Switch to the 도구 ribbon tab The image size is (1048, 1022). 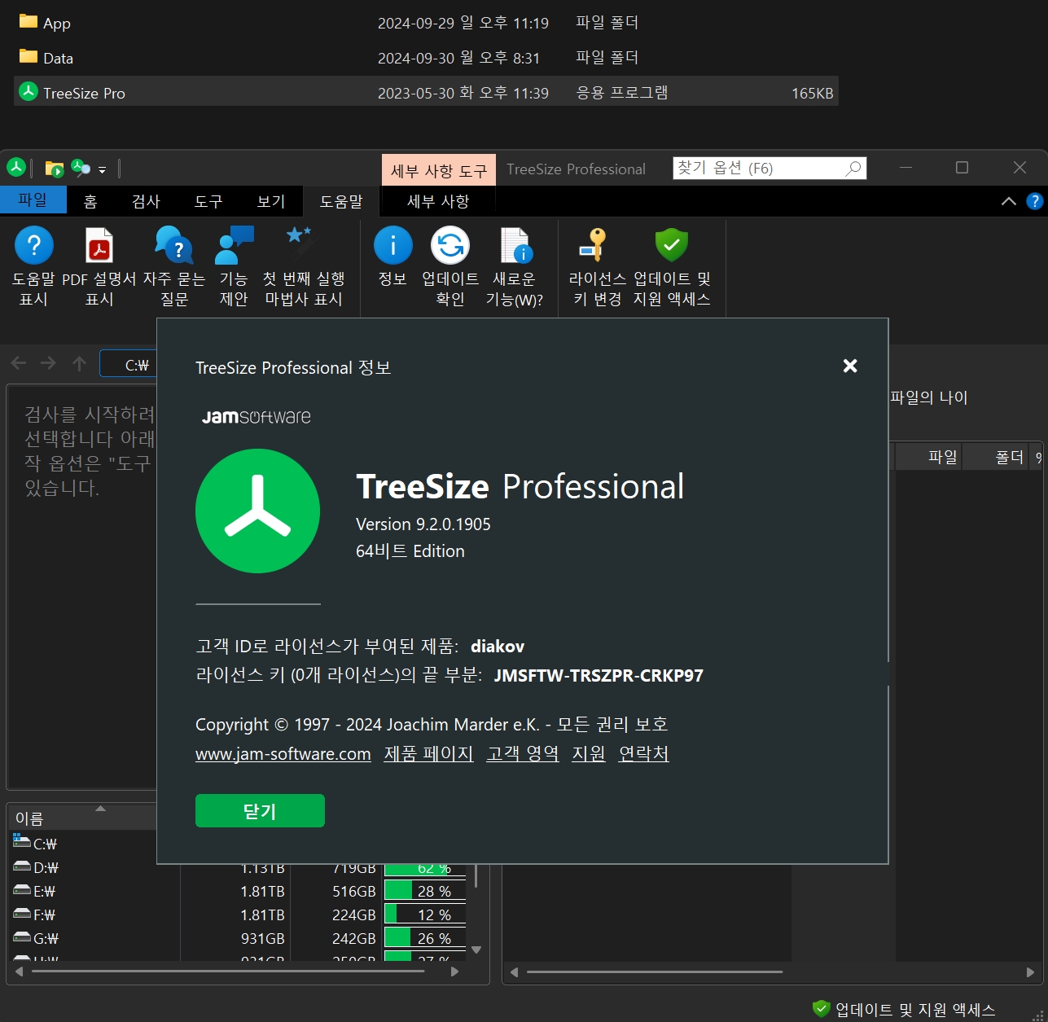click(x=208, y=201)
